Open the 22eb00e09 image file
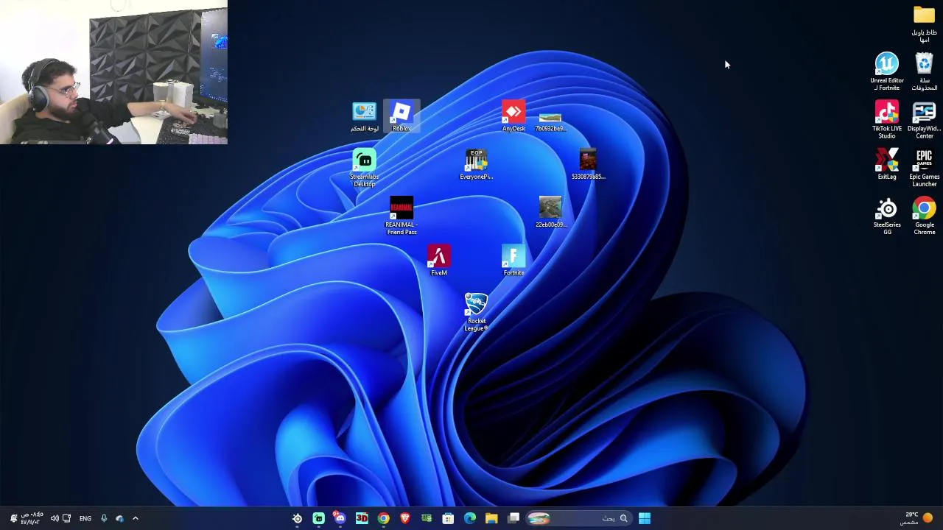 (x=550, y=213)
